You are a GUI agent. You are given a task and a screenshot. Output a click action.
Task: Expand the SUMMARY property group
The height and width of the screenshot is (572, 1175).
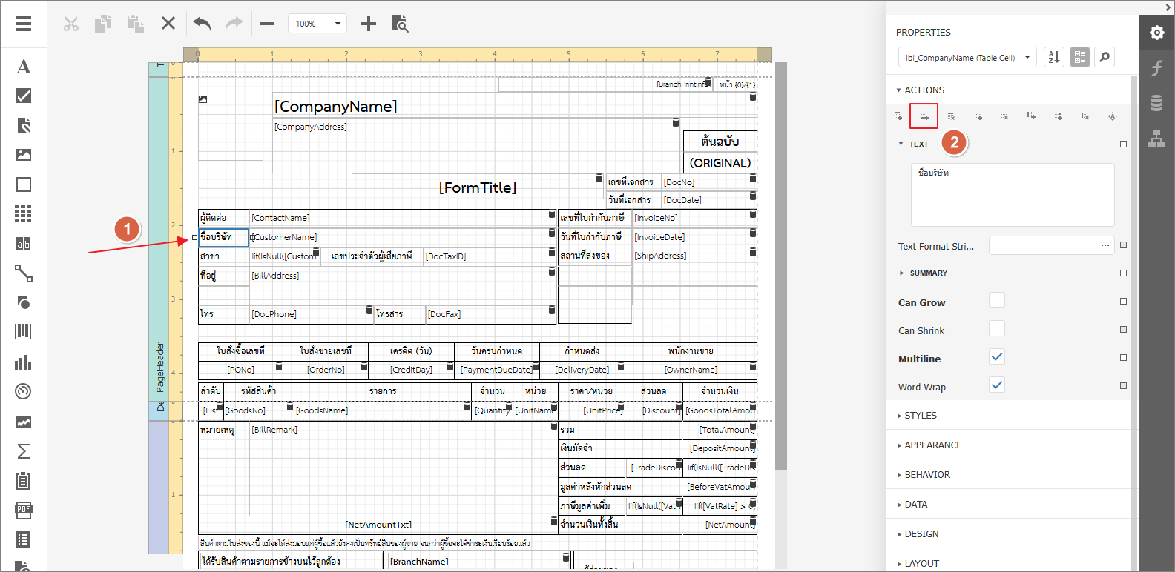point(924,273)
